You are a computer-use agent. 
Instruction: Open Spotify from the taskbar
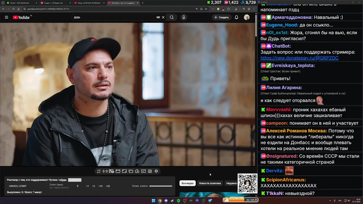[x=178, y=201]
